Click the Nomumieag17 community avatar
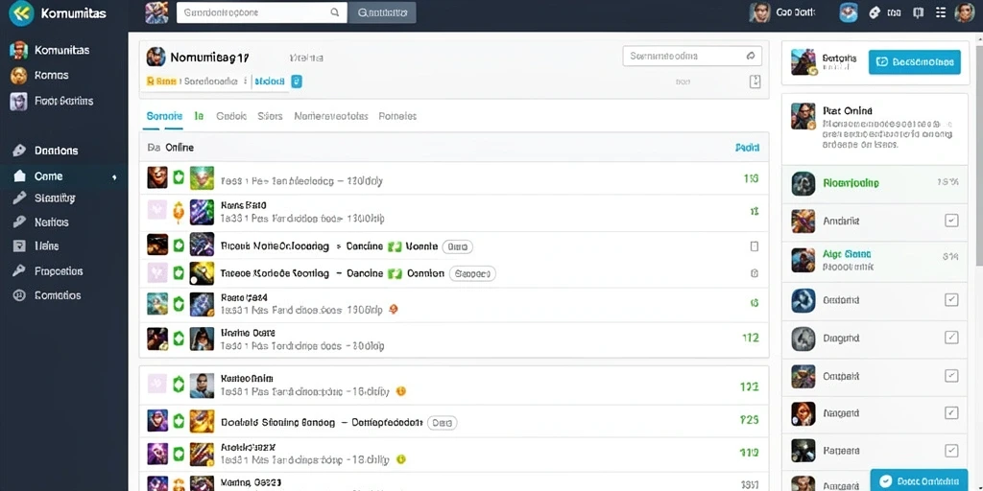Image resolution: width=983 pixels, height=491 pixels. (x=156, y=57)
